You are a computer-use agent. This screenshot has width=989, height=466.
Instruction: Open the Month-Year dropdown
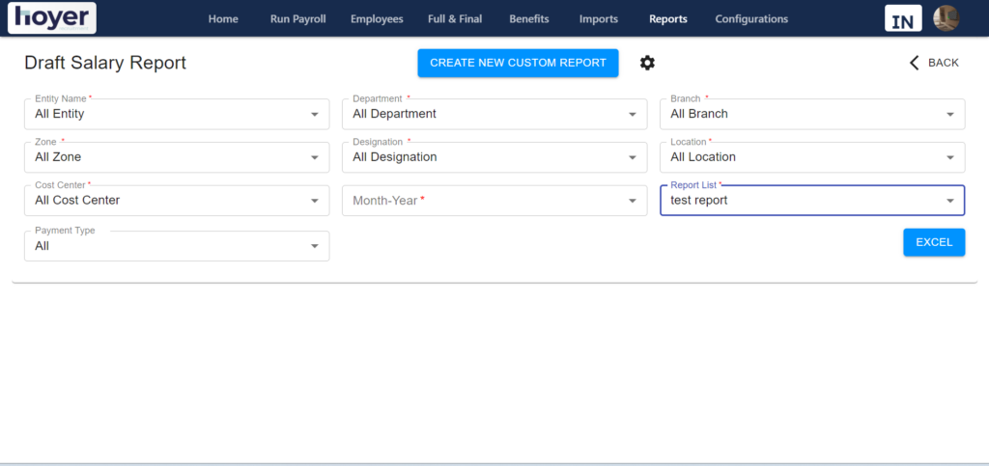click(x=494, y=201)
